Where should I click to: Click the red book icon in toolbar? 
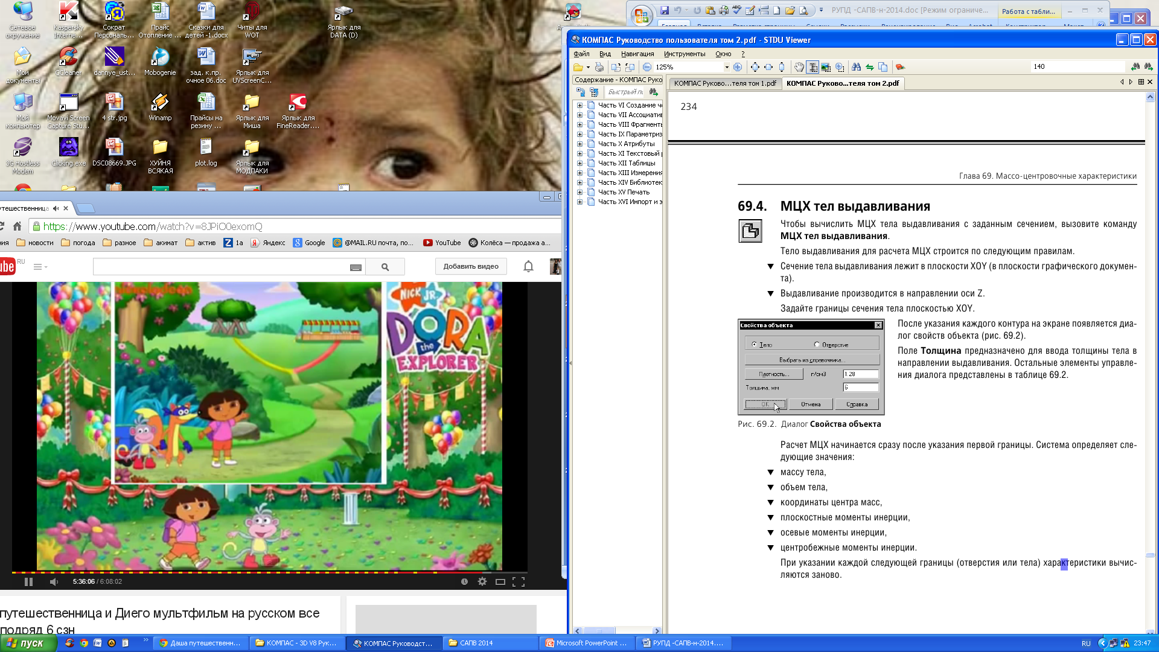coord(900,67)
